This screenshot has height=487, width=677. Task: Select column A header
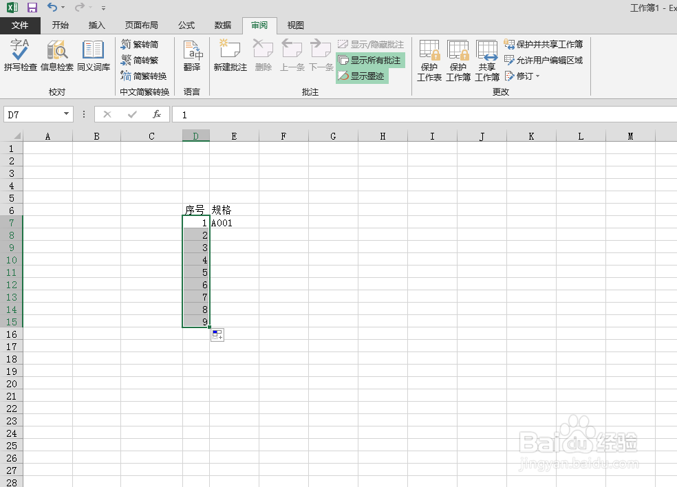pos(47,136)
